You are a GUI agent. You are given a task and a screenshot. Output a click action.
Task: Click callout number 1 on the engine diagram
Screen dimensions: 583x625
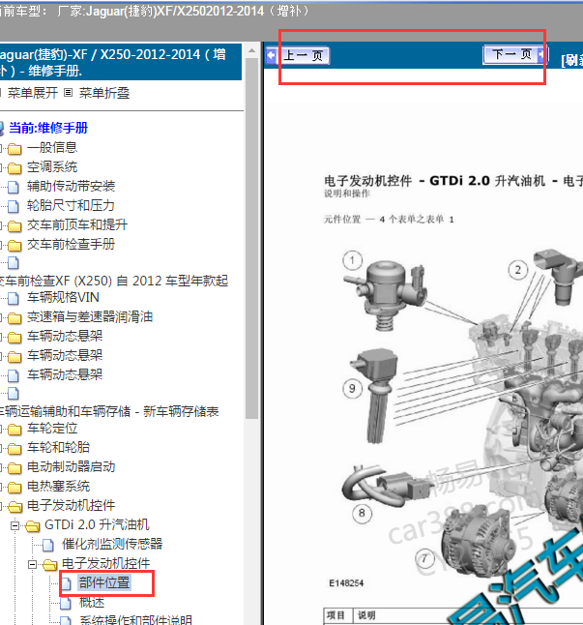353,260
